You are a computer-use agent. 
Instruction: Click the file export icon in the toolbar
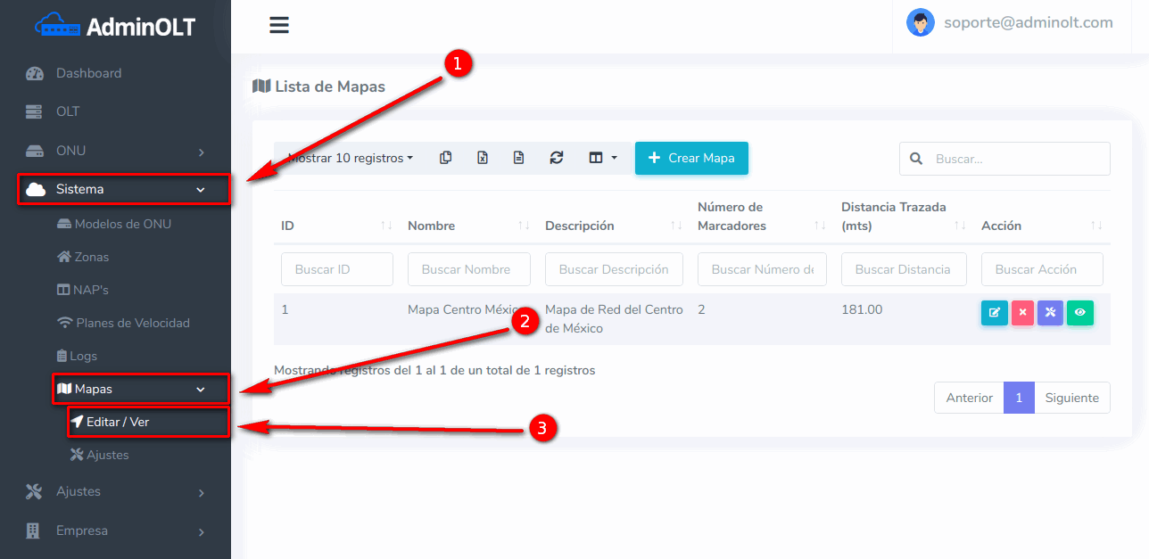click(519, 158)
